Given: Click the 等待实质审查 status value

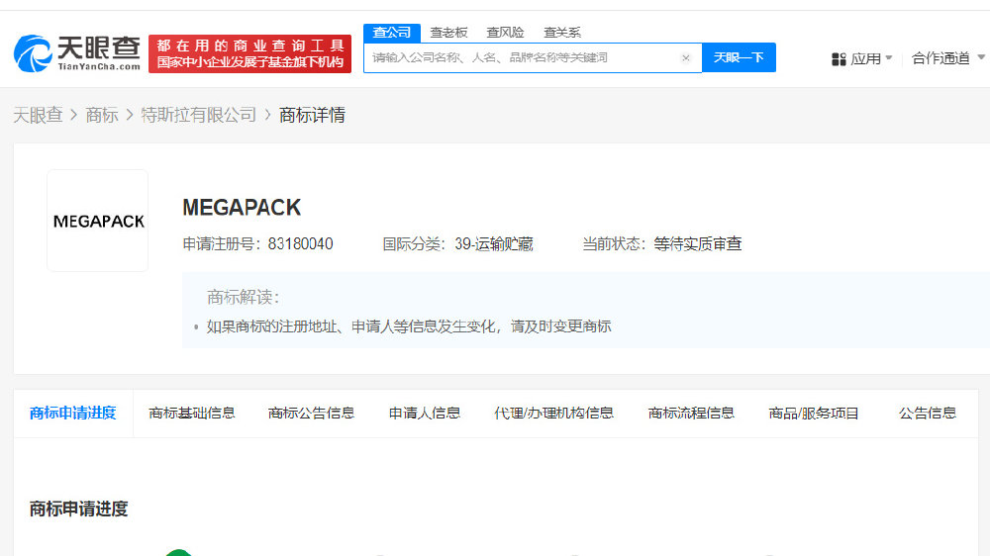Looking at the screenshot, I should tap(698, 244).
